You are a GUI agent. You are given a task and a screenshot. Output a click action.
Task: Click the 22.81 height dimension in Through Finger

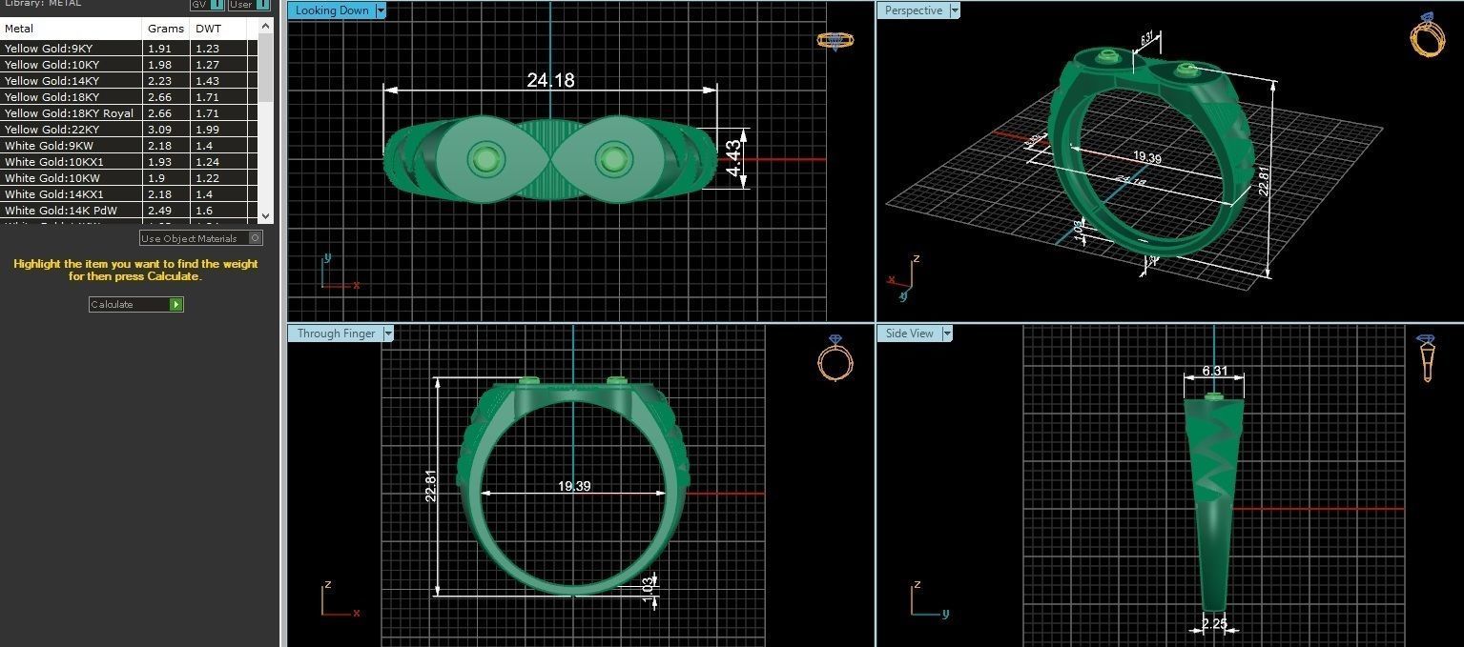click(431, 486)
